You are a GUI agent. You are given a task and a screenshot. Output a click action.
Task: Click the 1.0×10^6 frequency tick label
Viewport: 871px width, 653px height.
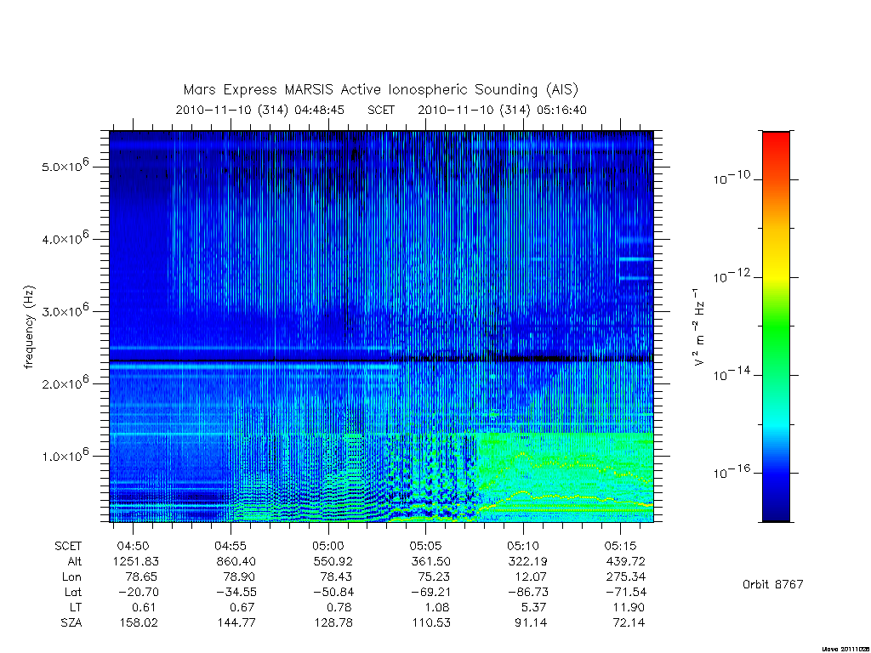(x=65, y=455)
